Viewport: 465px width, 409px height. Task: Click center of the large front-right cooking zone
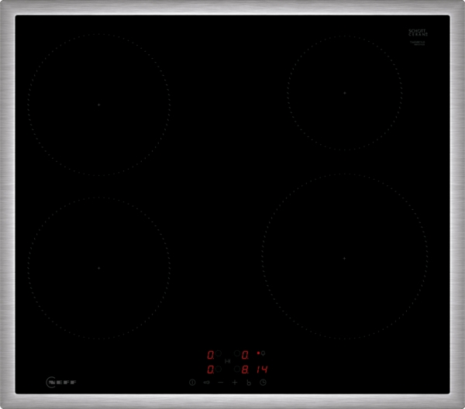point(344,258)
